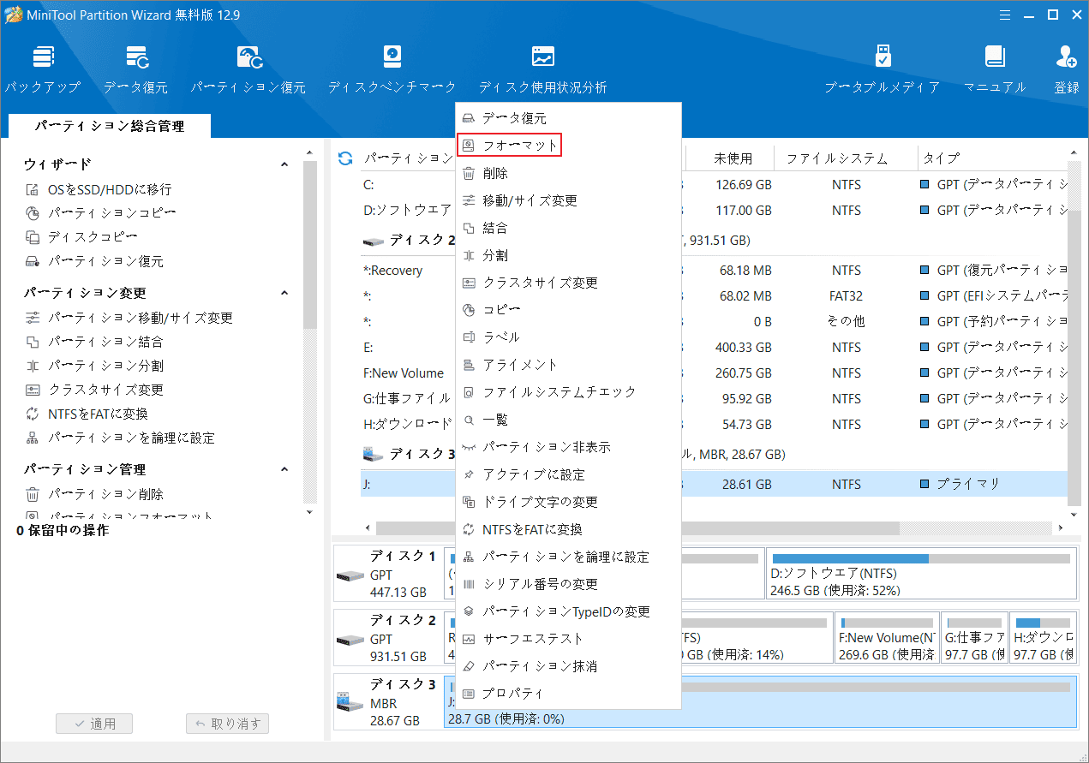Choose ドライブ文字の変更 in the context menu
This screenshot has height=763, width=1089.
click(x=568, y=502)
